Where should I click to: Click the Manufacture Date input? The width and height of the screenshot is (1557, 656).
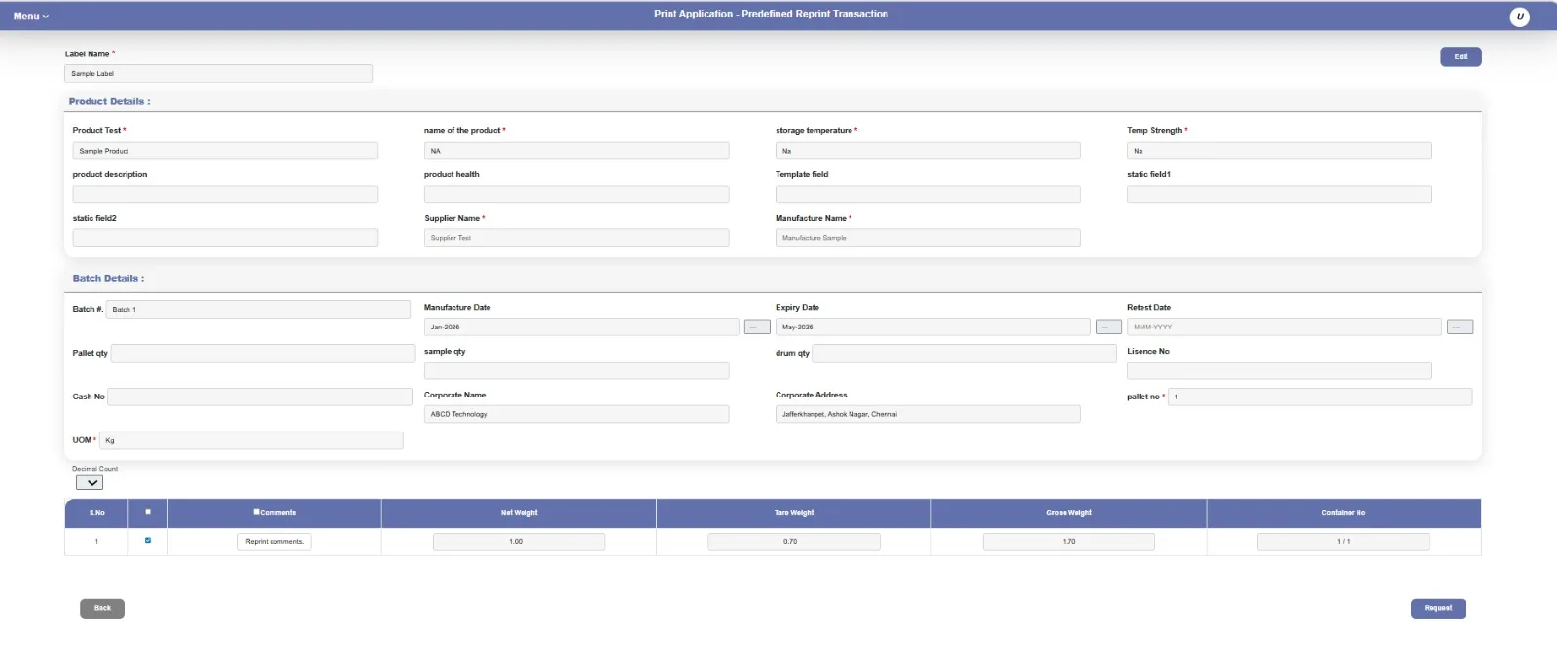[581, 328]
